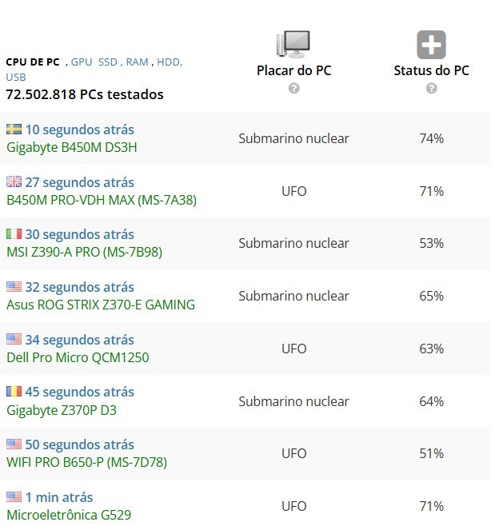Click the Romanian flag icon

pos(14,392)
